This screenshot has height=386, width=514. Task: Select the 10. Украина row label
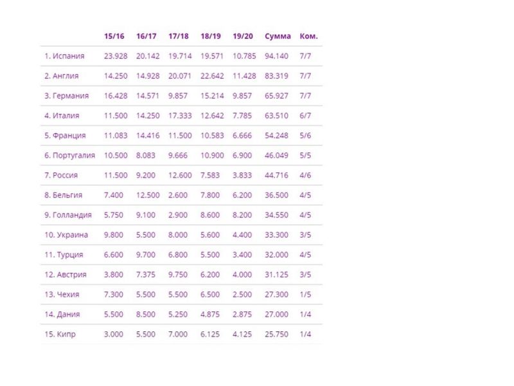pos(66,235)
